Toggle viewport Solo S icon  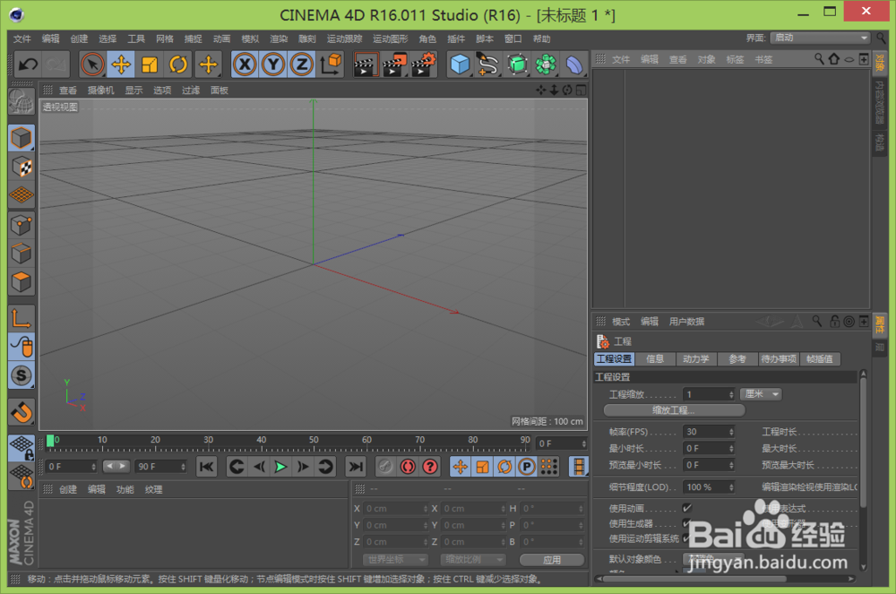click(x=22, y=375)
